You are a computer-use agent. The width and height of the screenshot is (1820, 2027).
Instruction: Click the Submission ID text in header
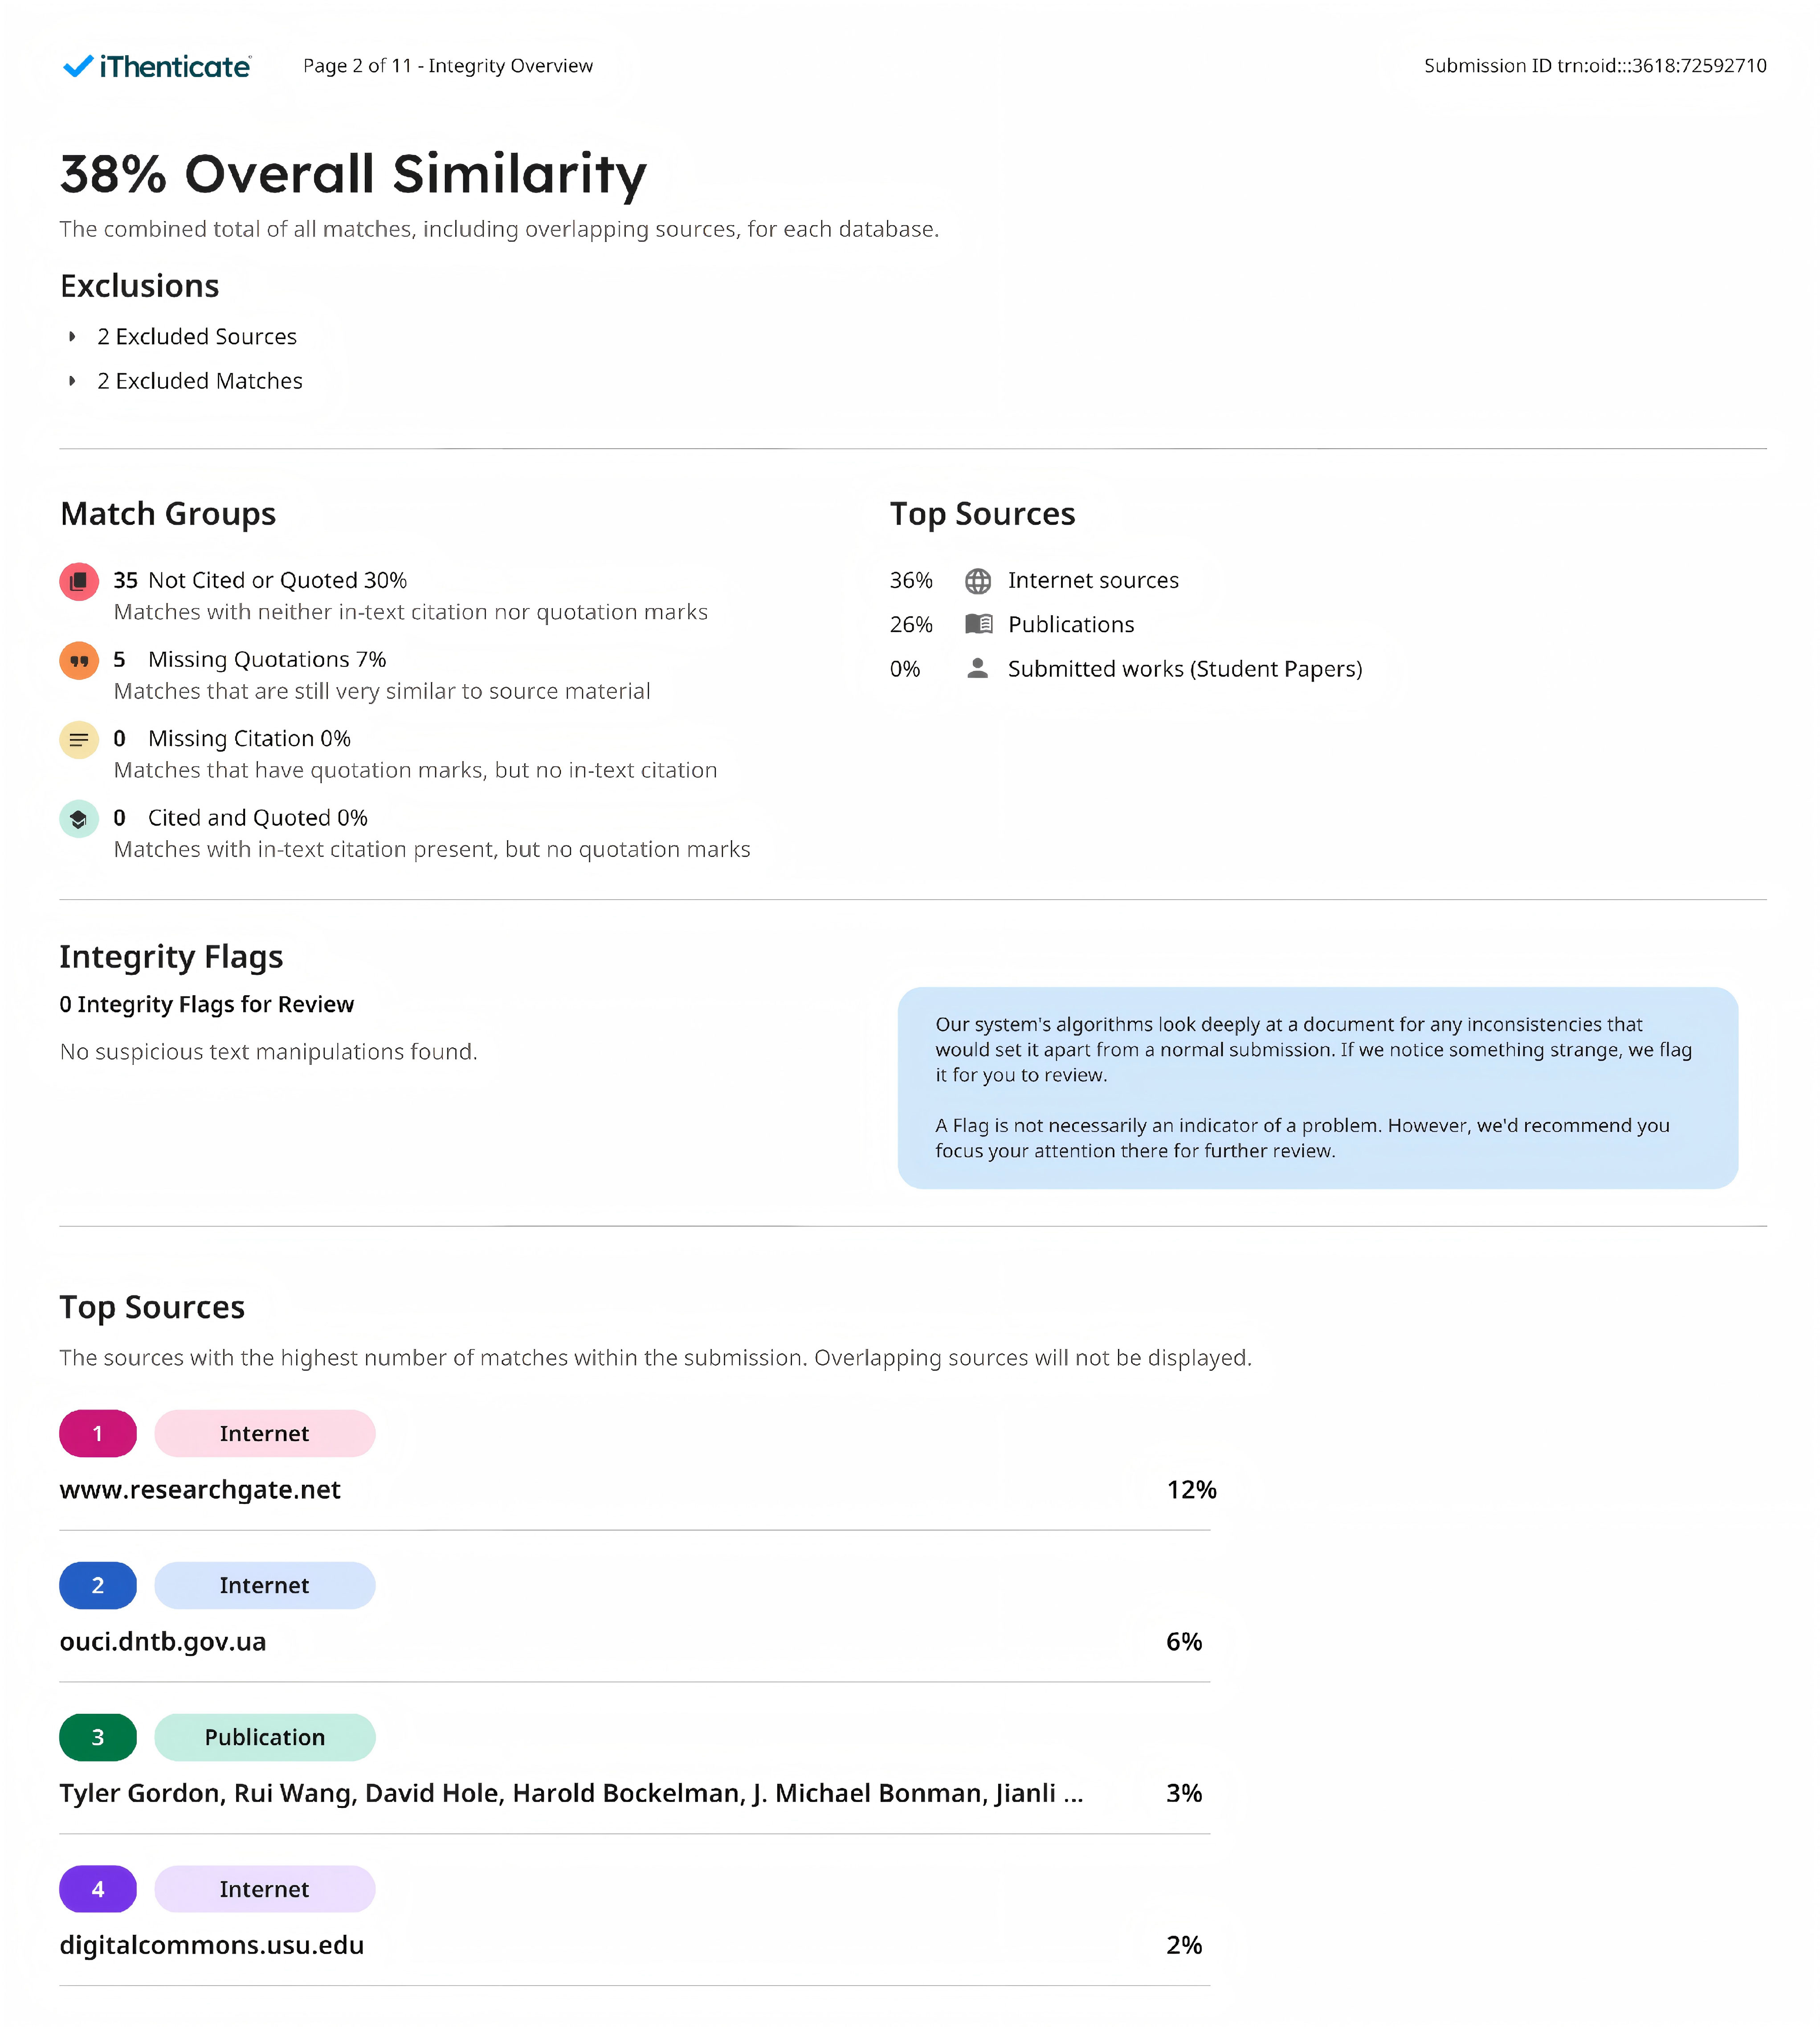coord(1594,66)
